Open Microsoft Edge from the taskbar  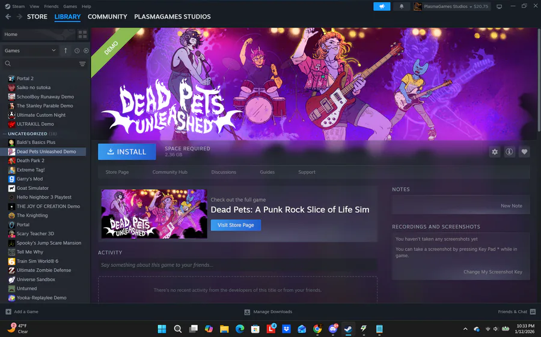240,329
